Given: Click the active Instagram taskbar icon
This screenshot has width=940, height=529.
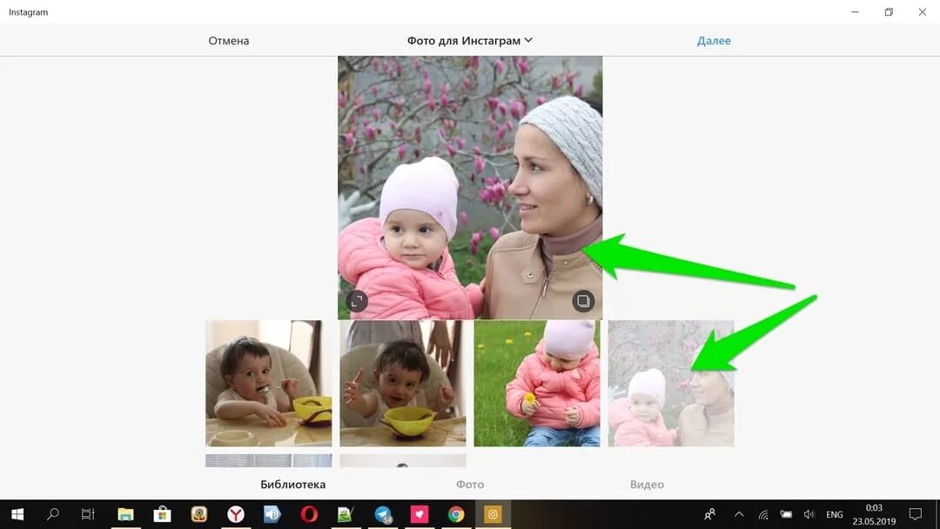Looking at the screenshot, I should click(493, 514).
